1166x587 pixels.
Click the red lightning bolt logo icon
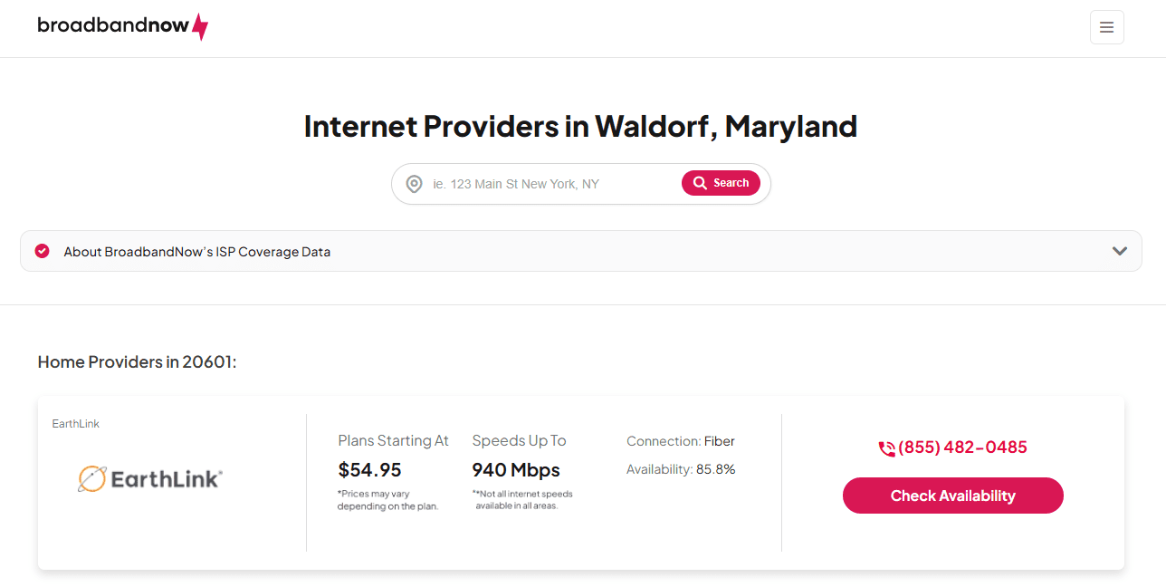coord(200,26)
